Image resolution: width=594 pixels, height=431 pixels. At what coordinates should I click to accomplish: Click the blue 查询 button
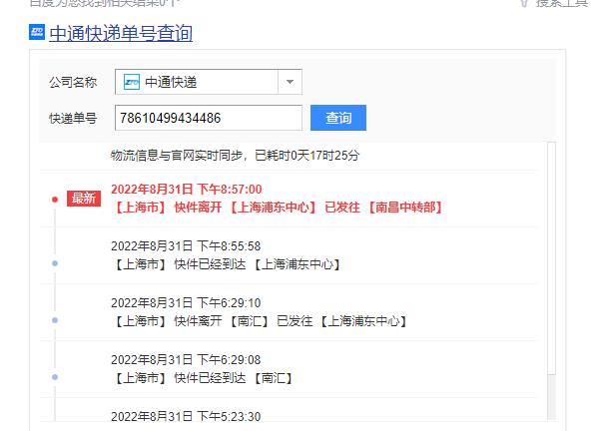338,118
